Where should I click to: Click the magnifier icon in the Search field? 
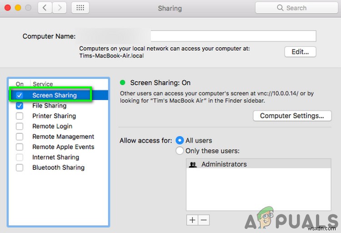[280, 8]
